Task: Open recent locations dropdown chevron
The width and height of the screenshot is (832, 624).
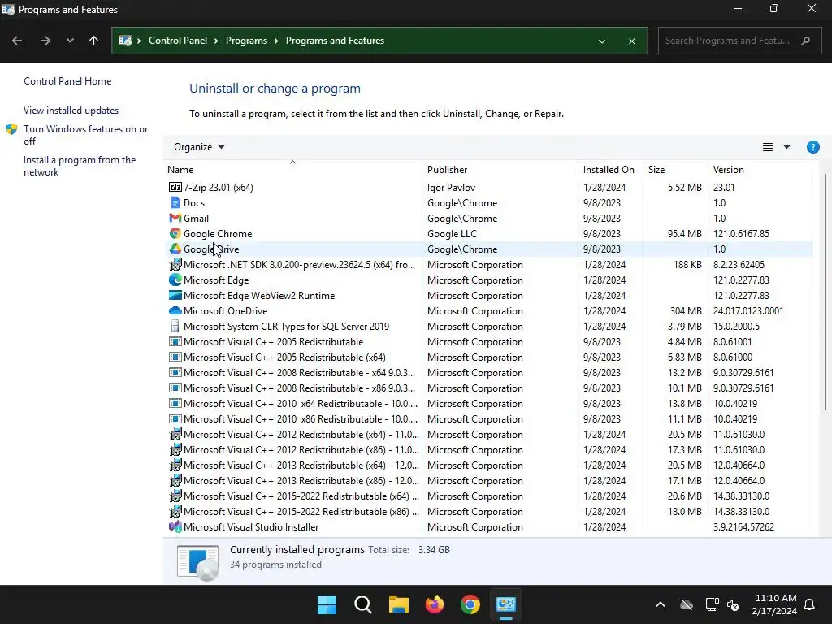Action: [x=70, y=41]
